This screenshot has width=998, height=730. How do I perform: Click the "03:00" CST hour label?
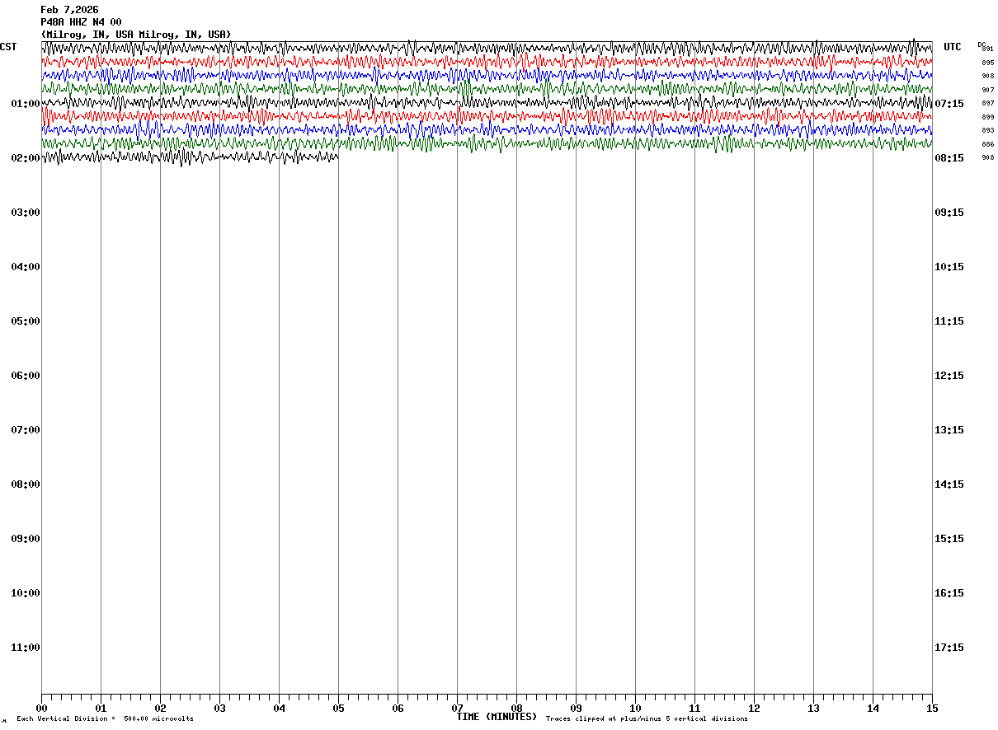tap(26, 213)
